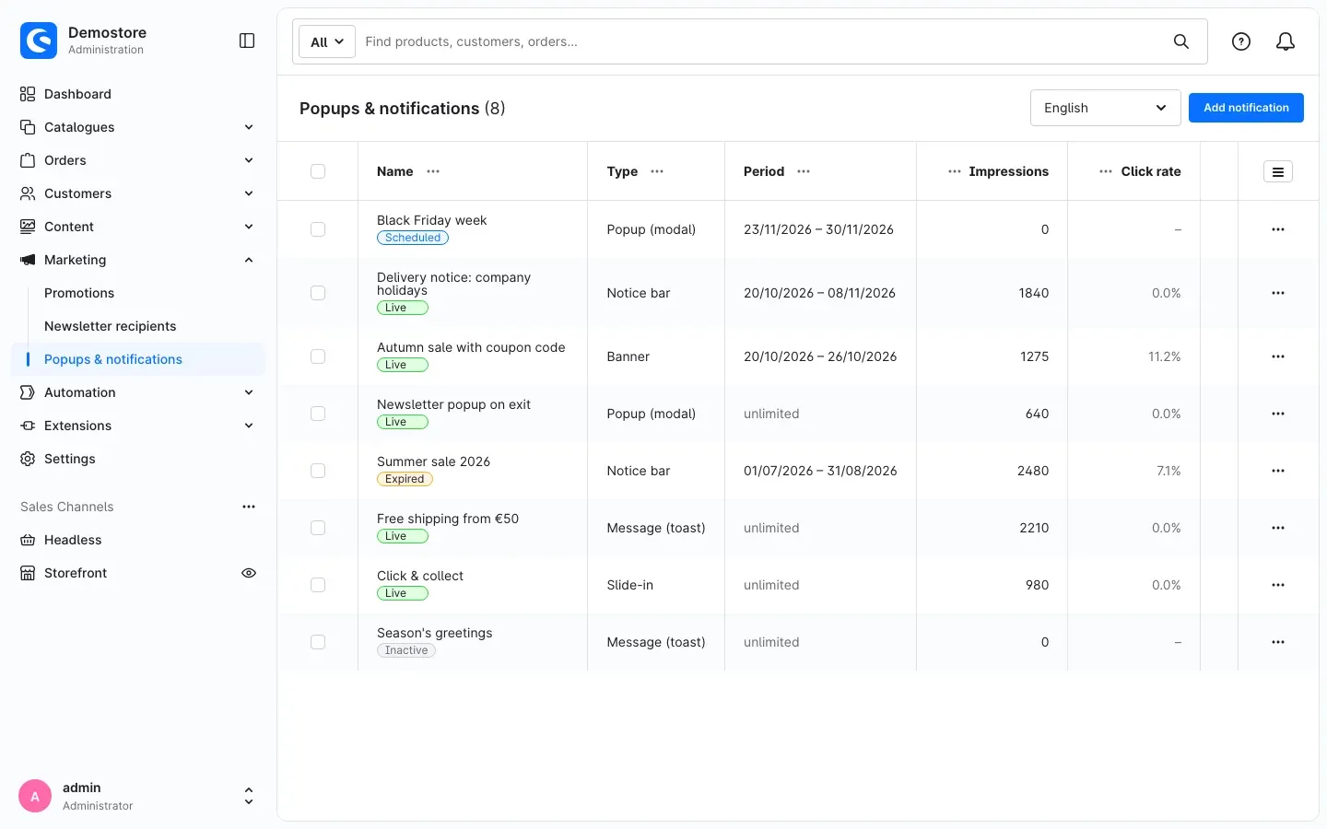Open Newsletter recipients submenu item

111,326
